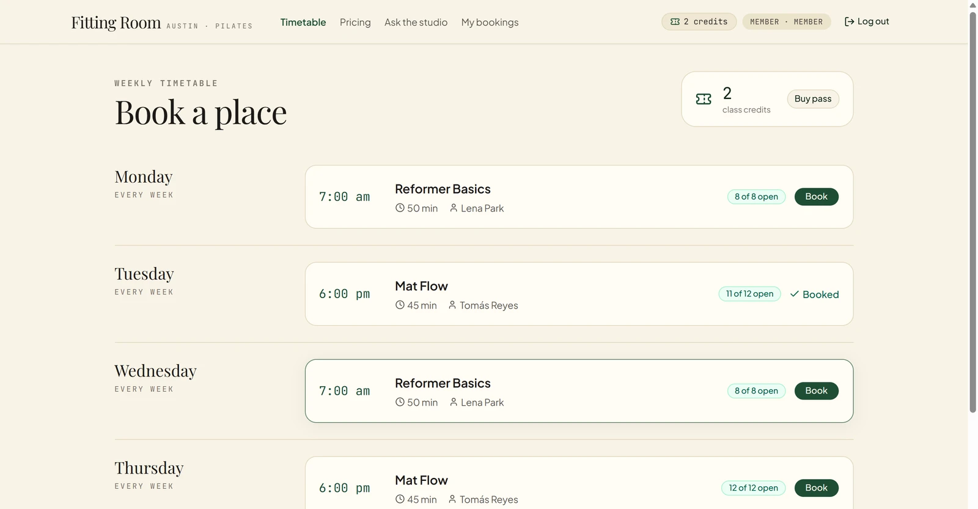Click the person icon in Tuesday's Mat Flow
Viewport: 978px width, 509px height.
(452, 305)
